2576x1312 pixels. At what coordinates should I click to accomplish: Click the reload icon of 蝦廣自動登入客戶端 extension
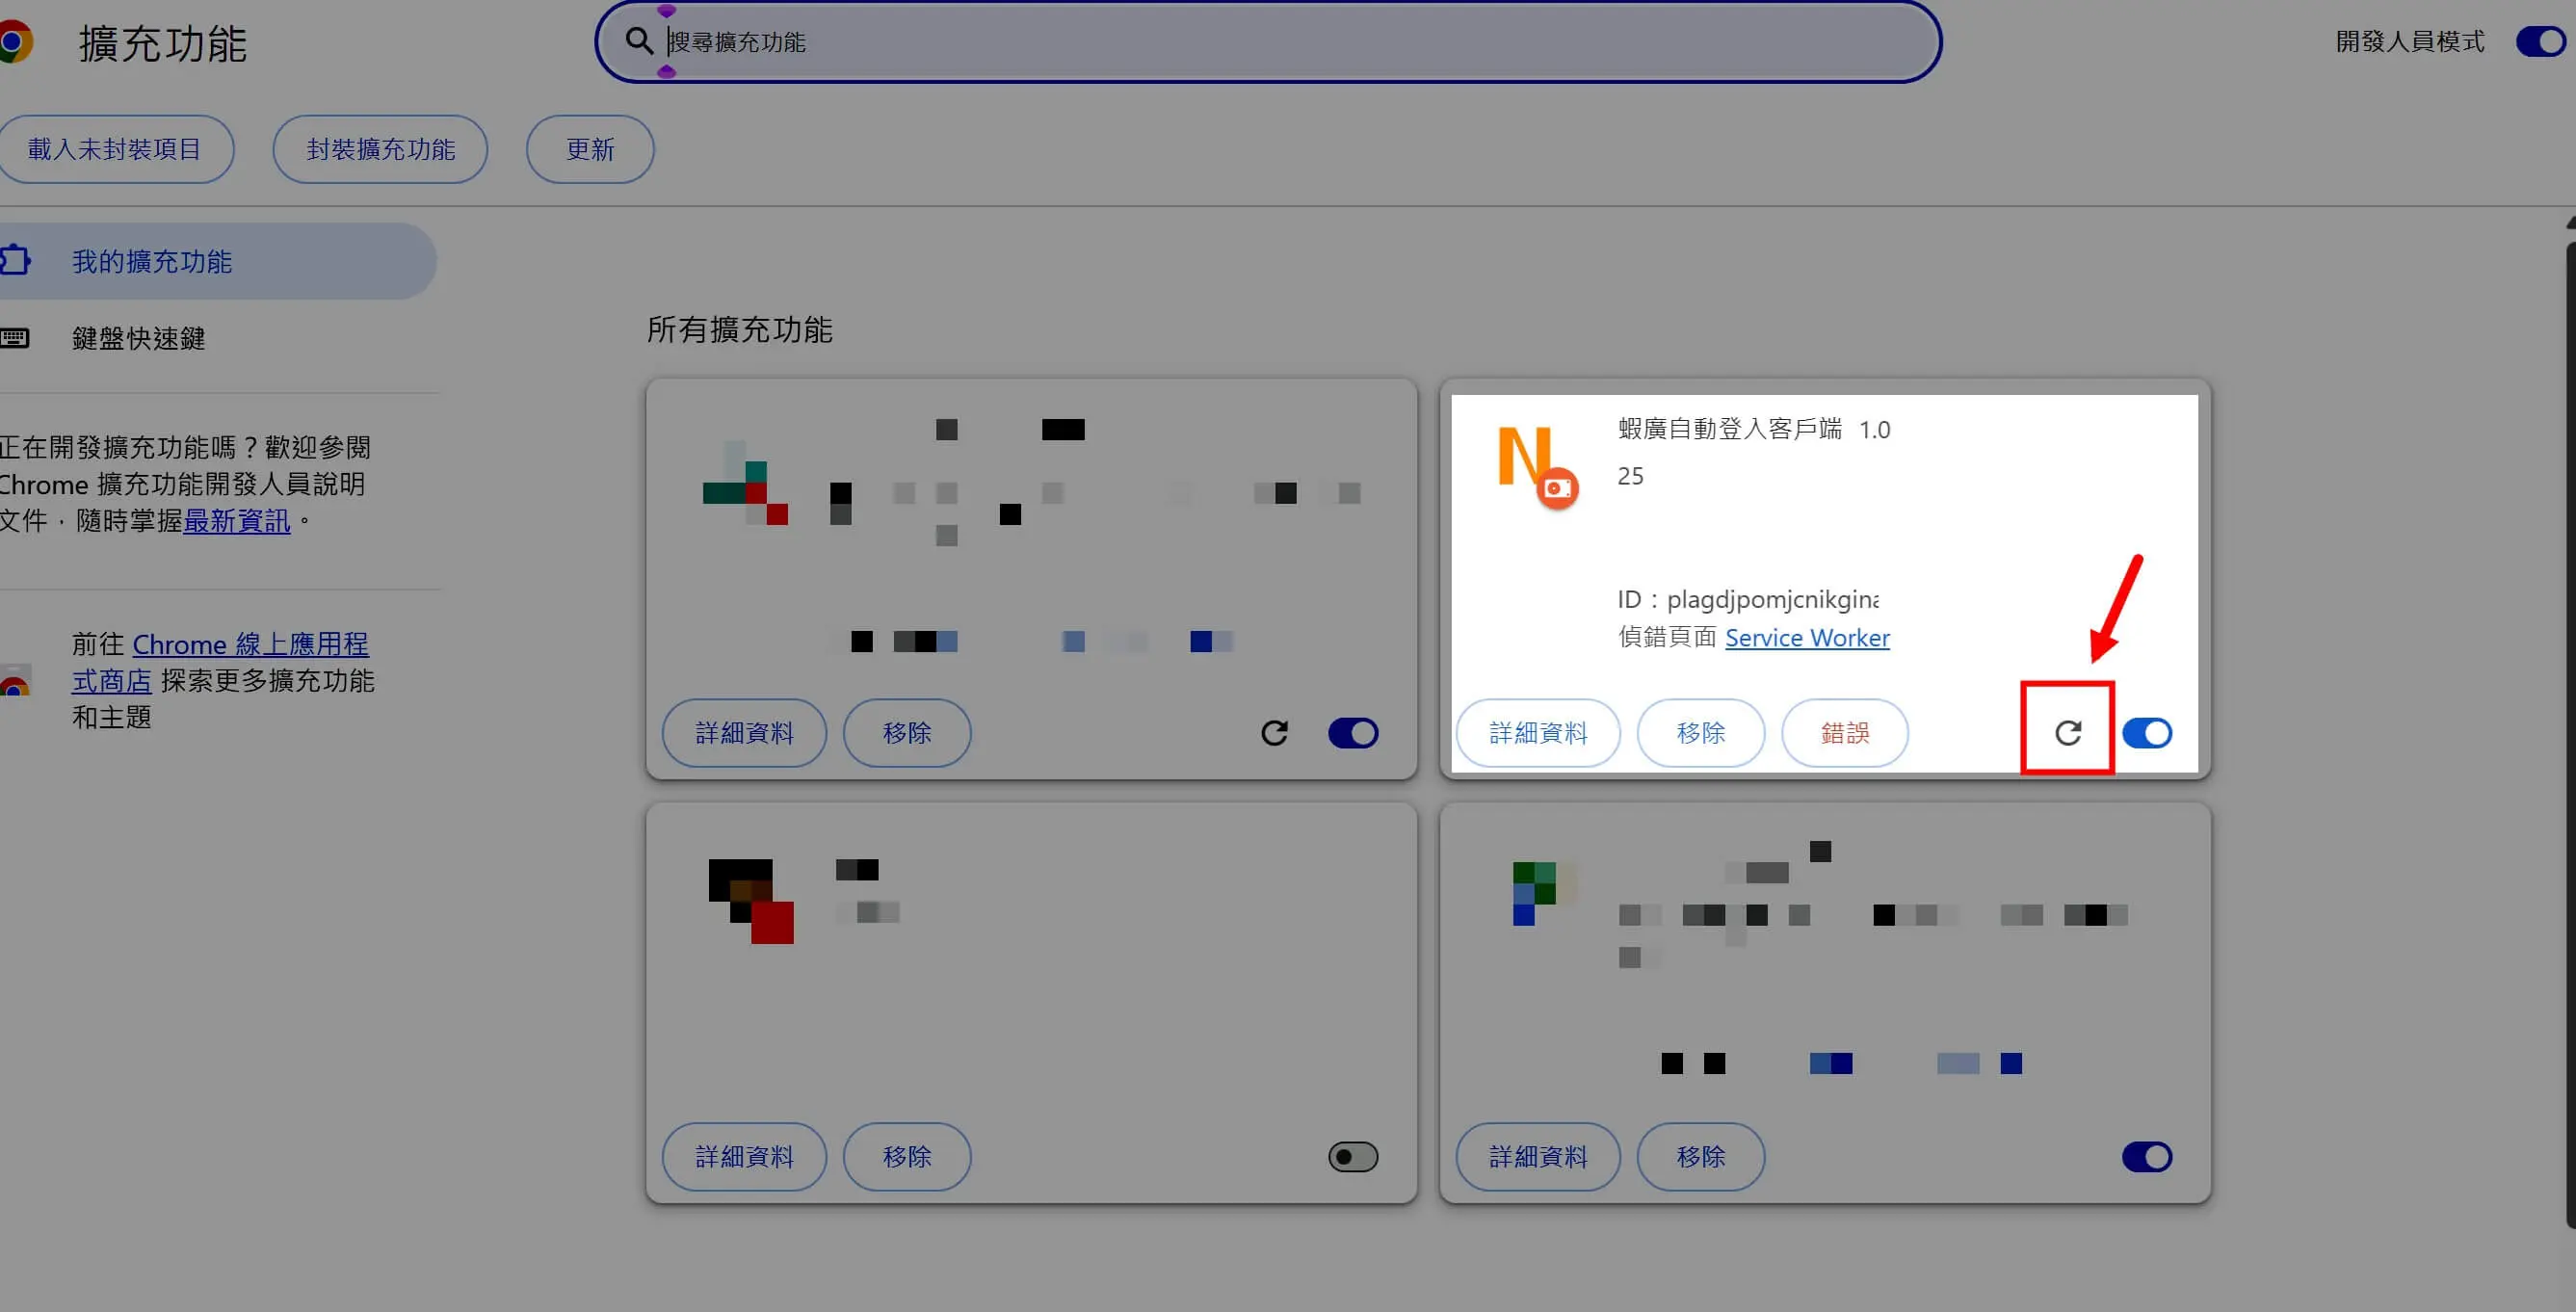[x=2067, y=733]
